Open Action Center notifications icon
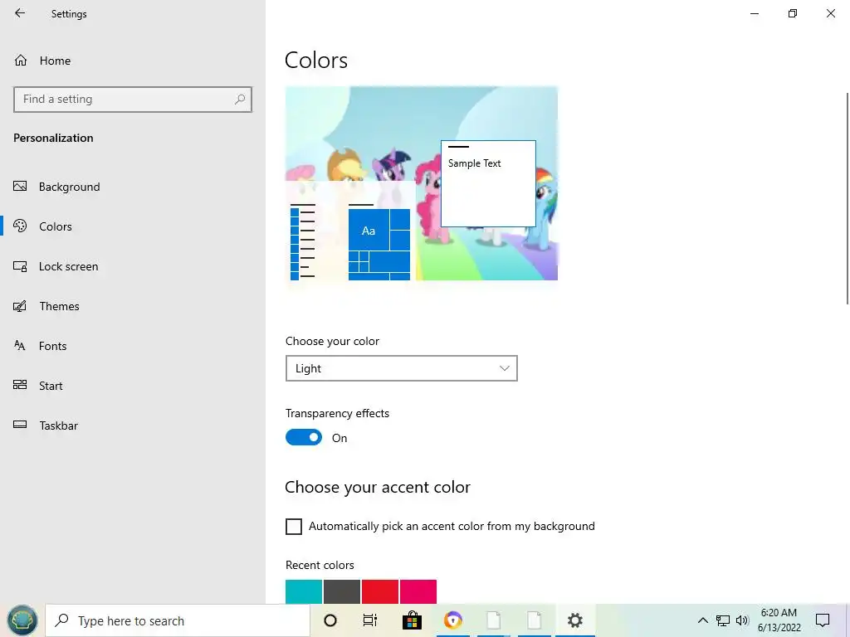This screenshot has width=850, height=637. pos(823,620)
